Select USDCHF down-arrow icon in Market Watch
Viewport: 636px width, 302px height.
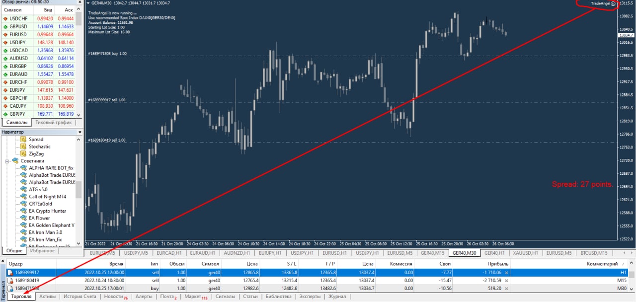pyautogui.click(x=5, y=18)
